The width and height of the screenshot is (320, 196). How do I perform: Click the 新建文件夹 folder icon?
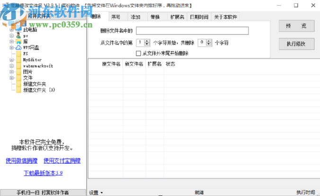tap(18, 84)
